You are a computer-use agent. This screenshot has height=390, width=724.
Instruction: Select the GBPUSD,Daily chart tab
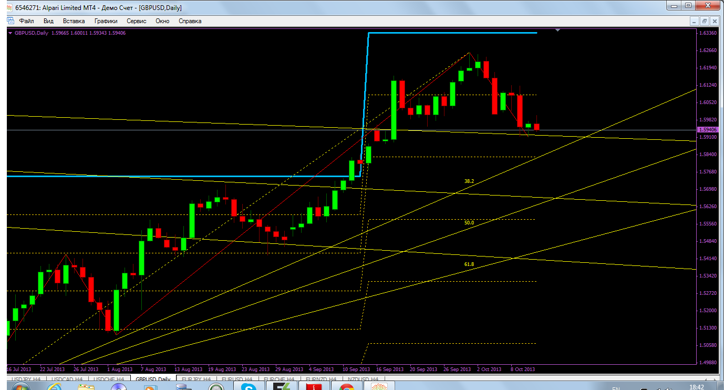coord(153,379)
